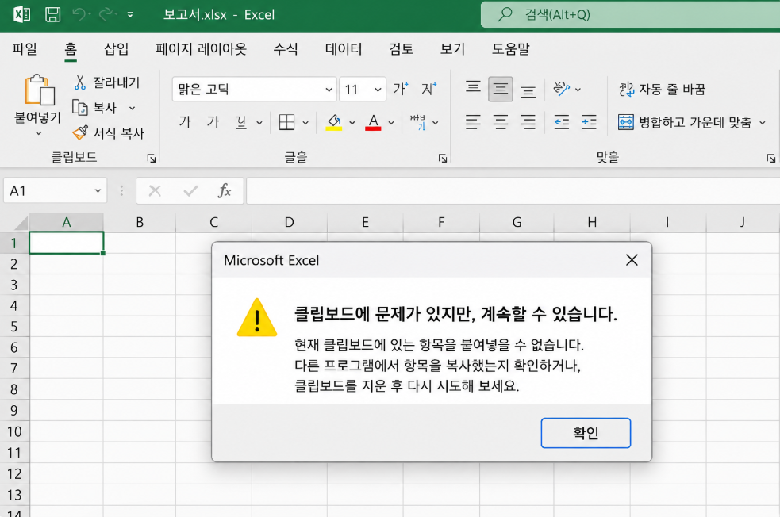Toggle italic 가 formatting

[213, 122]
